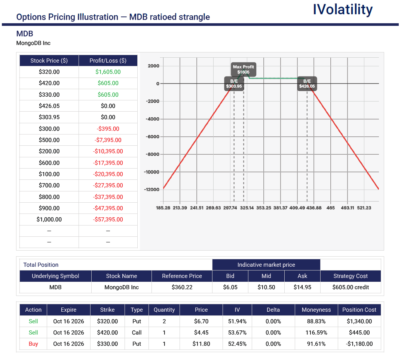
Task: Click the 53.67% IV value
Action: [237, 333]
